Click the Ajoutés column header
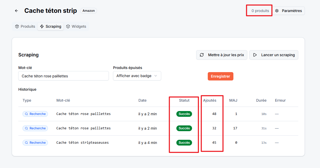Image resolution: width=320 pixels, height=168 pixels. 210,100
